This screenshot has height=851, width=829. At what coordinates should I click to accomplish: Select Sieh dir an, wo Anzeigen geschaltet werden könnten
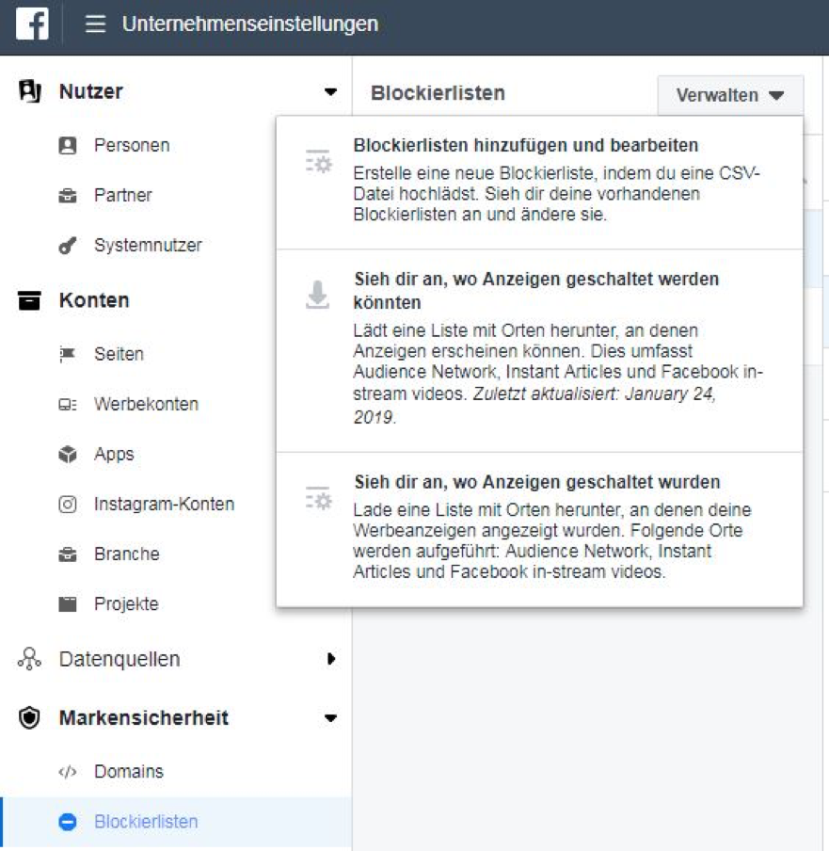[x=539, y=351]
